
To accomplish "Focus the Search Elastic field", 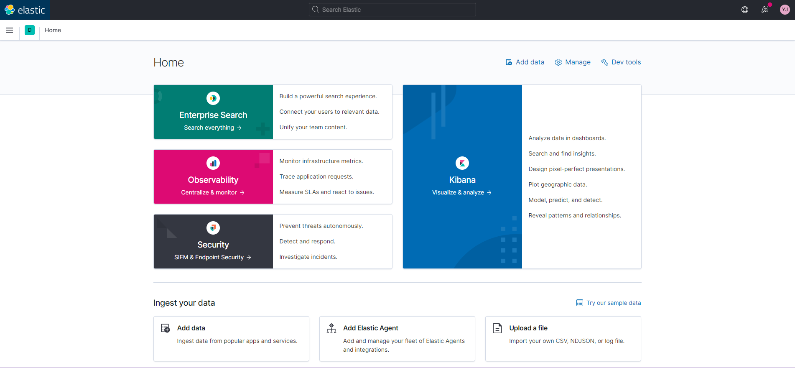I will coord(392,10).
